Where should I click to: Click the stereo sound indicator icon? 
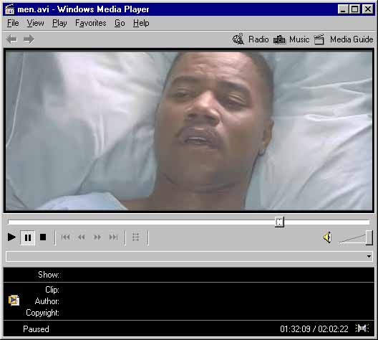(x=362, y=329)
